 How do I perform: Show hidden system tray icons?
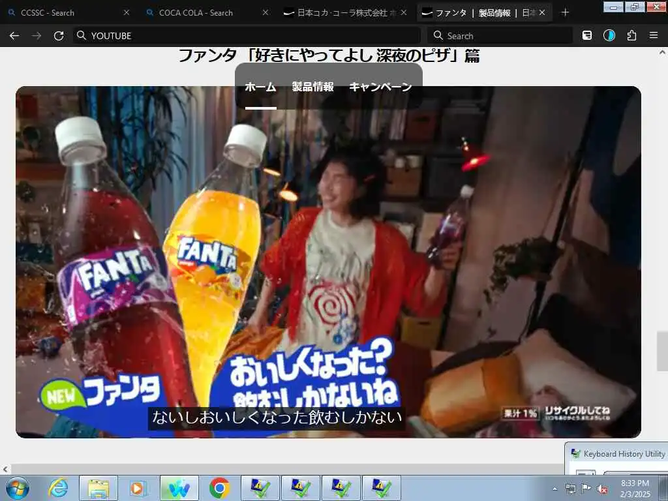click(554, 489)
